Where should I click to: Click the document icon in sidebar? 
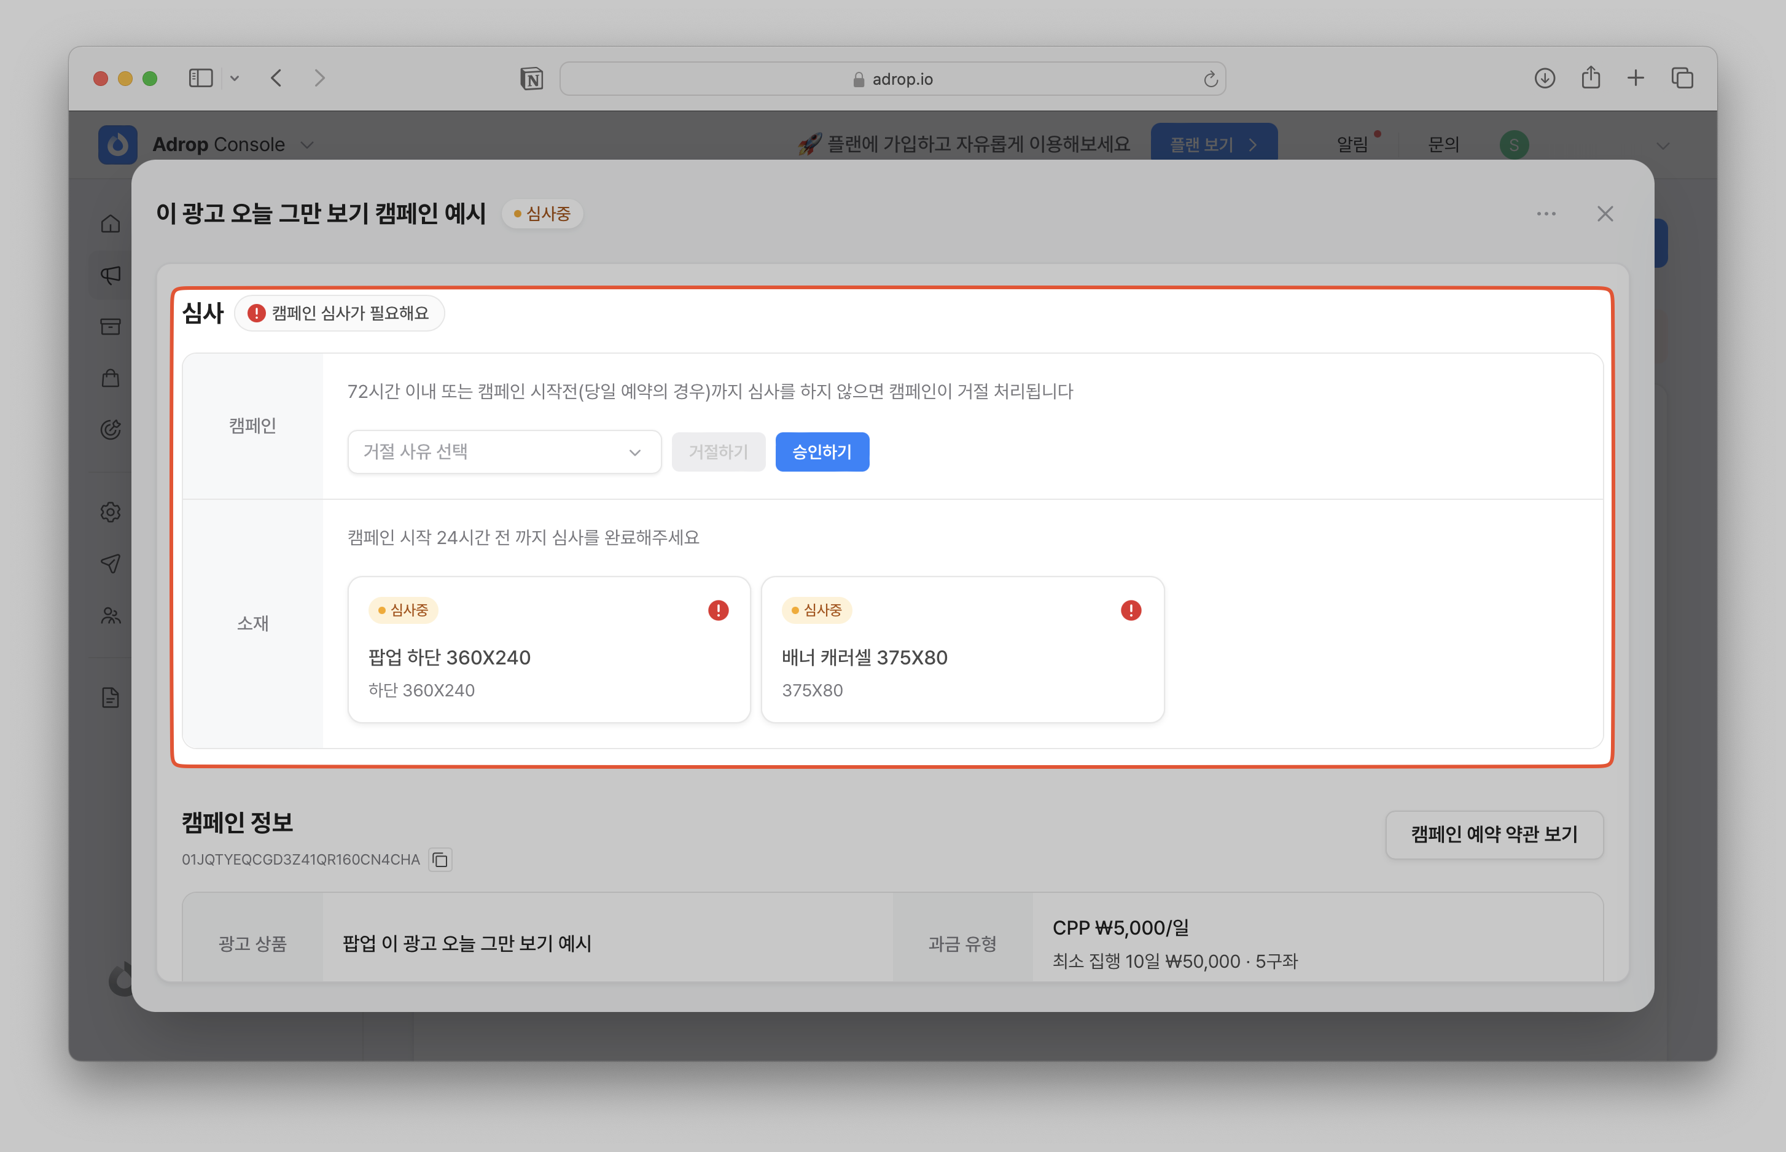point(111,698)
